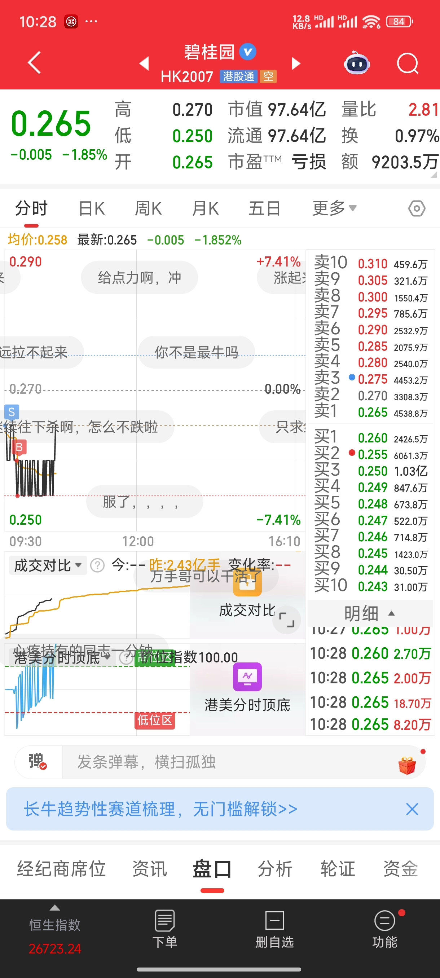Tap the 低位区 label on indicator chart
Screen dimensions: 440x978
pos(155,720)
